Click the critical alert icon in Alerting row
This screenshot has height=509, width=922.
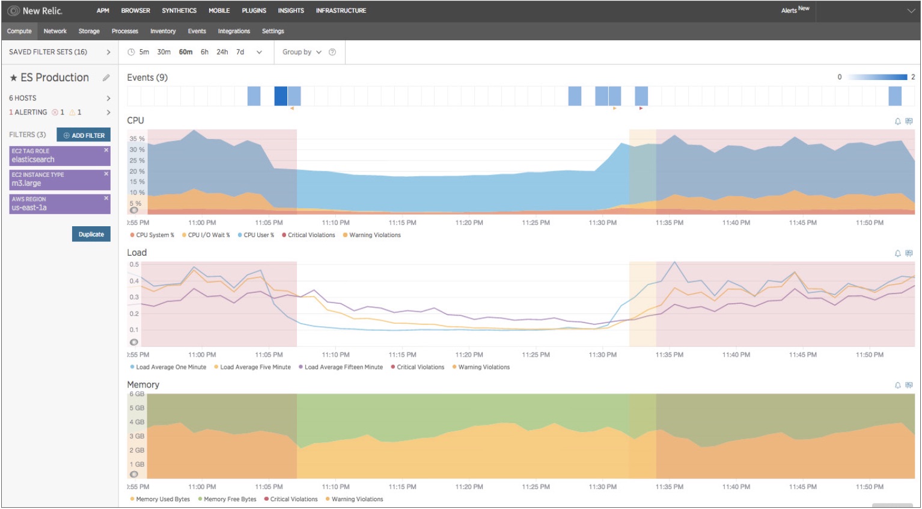(x=55, y=113)
